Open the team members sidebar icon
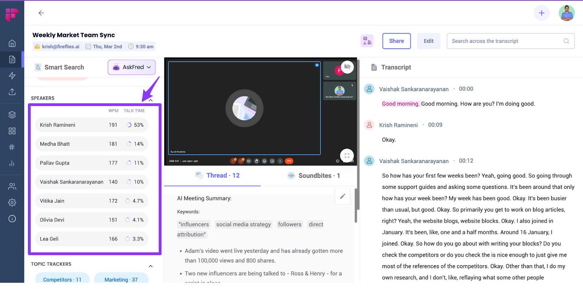The height and width of the screenshot is (291, 583). pyautogui.click(x=12, y=186)
